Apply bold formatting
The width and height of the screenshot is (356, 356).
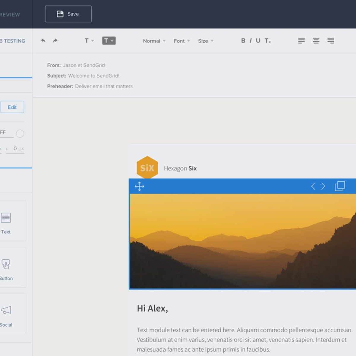[243, 41]
